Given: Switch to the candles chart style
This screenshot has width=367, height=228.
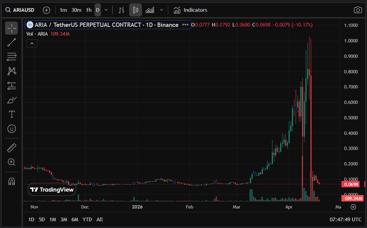Looking at the screenshot, I should tap(136, 10).
